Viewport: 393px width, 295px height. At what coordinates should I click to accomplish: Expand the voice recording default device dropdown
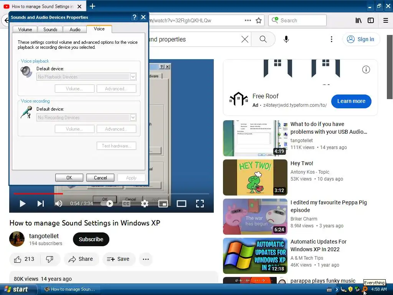pyautogui.click(x=133, y=118)
